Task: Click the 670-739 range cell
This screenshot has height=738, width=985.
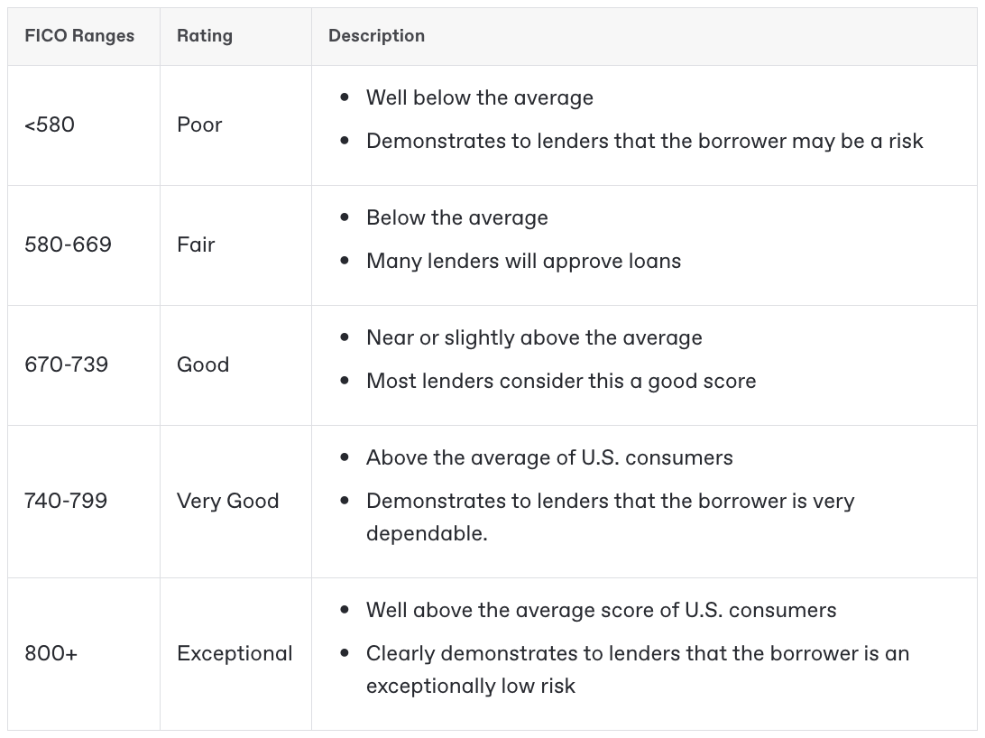Action: point(66,364)
